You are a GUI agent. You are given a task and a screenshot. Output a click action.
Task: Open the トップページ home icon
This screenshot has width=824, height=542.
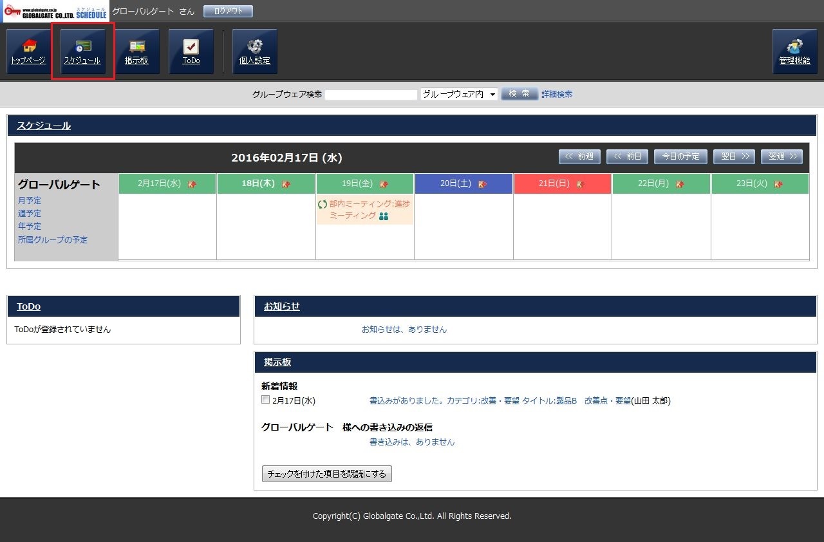pos(28,51)
